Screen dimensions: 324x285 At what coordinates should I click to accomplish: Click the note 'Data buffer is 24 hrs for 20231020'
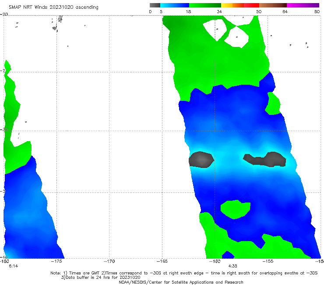101,278
